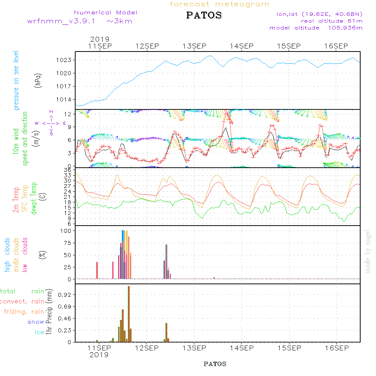Select the 'lon,lat (19.62E, 40.68N)' coordinates
Screen dimensions: 376x376
(x=319, y=14)
